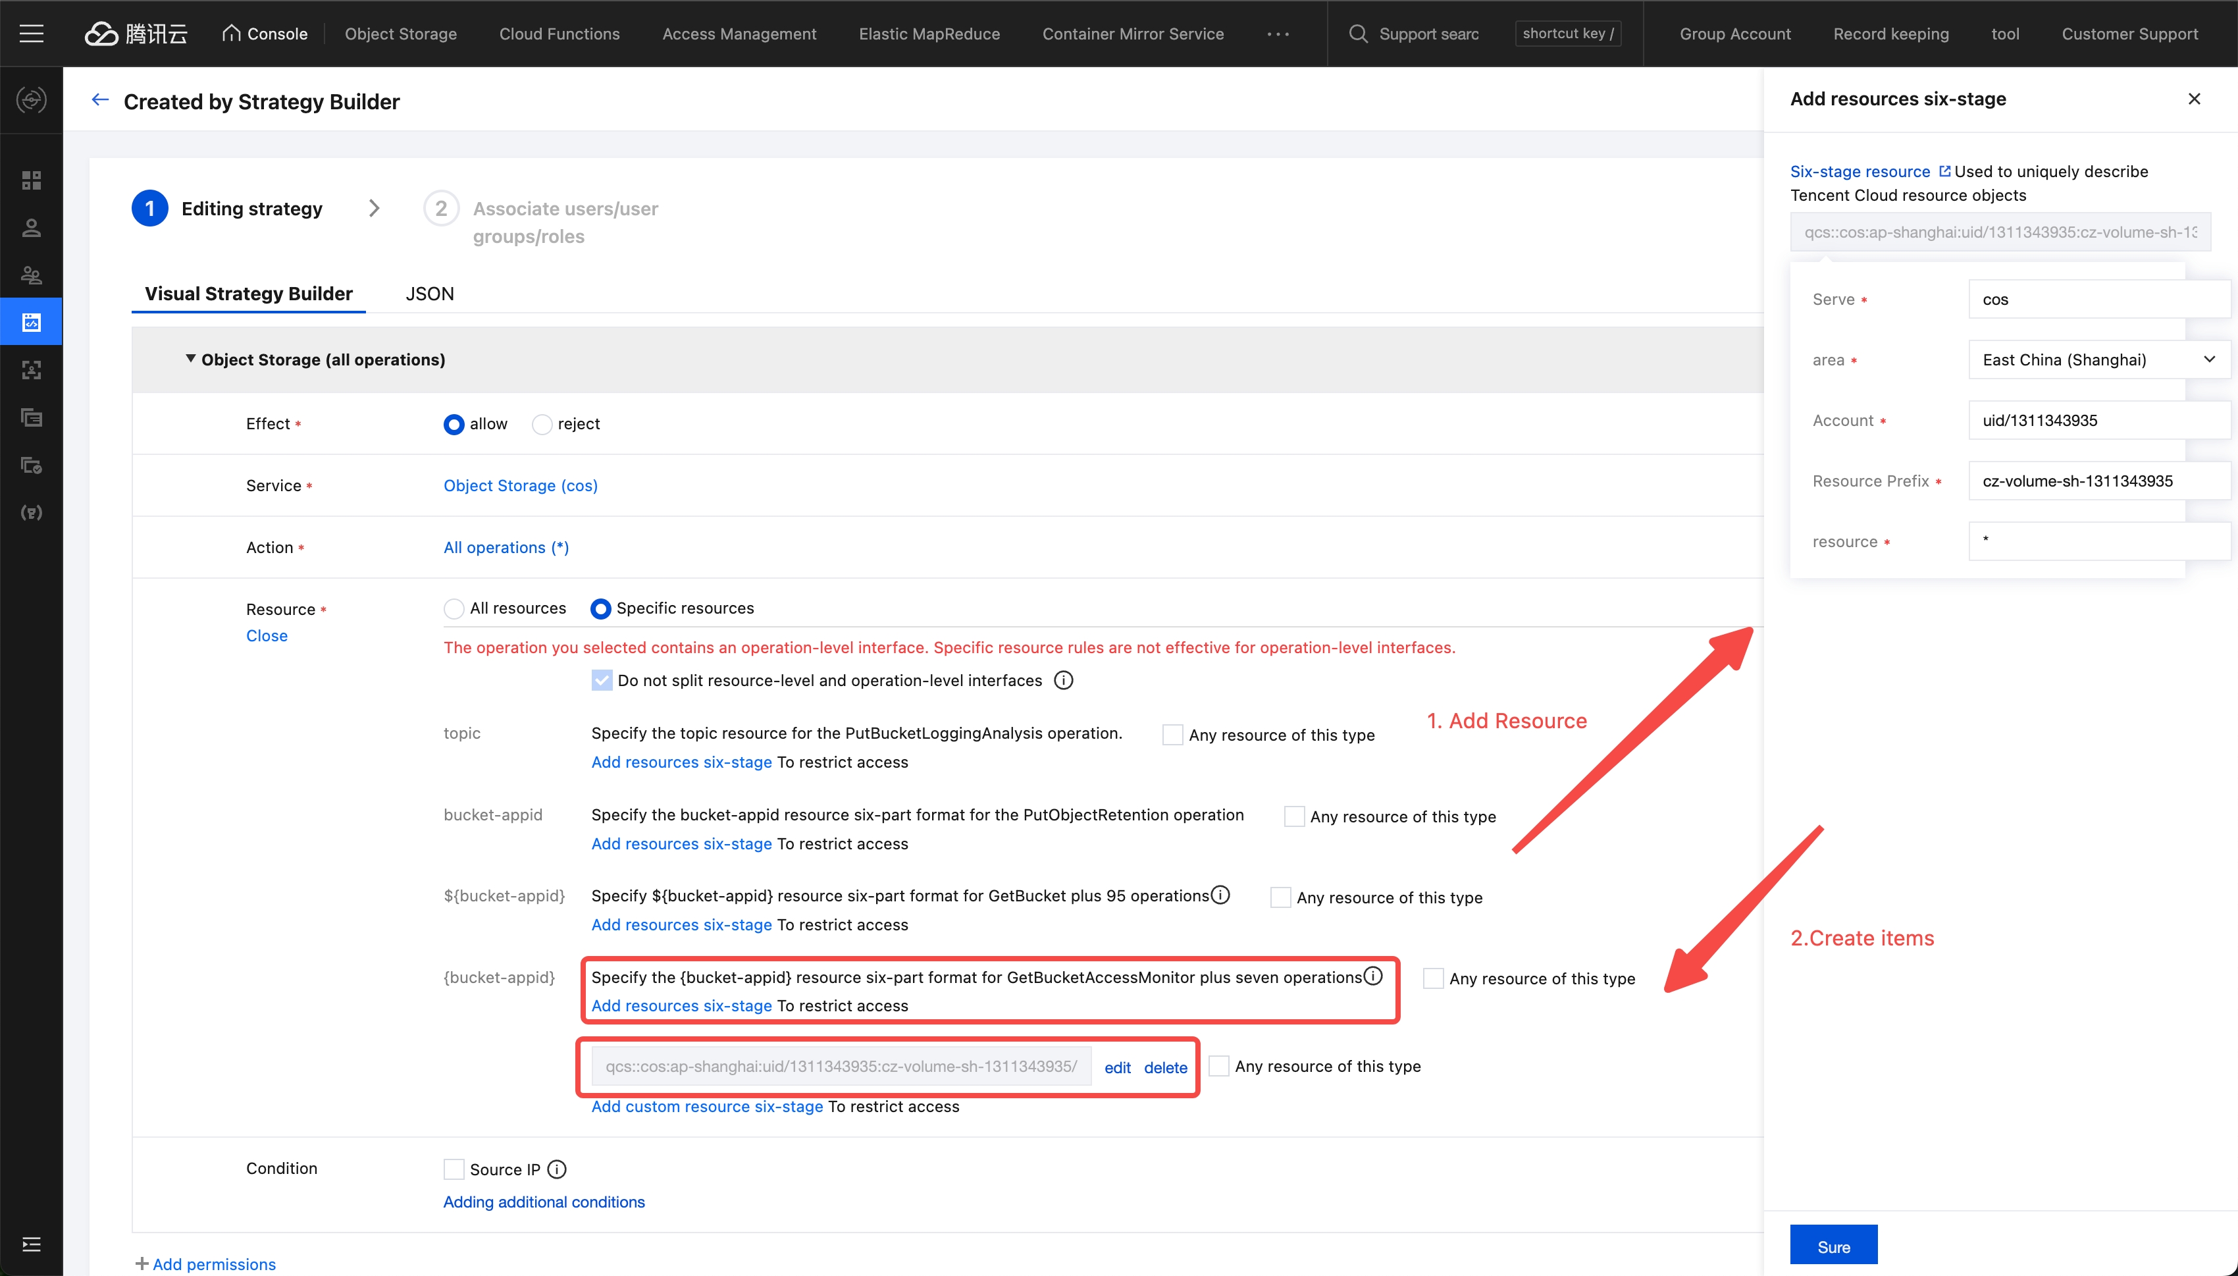Open the users icon in left sidebar
Image resolution: width=2238 pixels, height=1276 pixels.
(32, 228)
